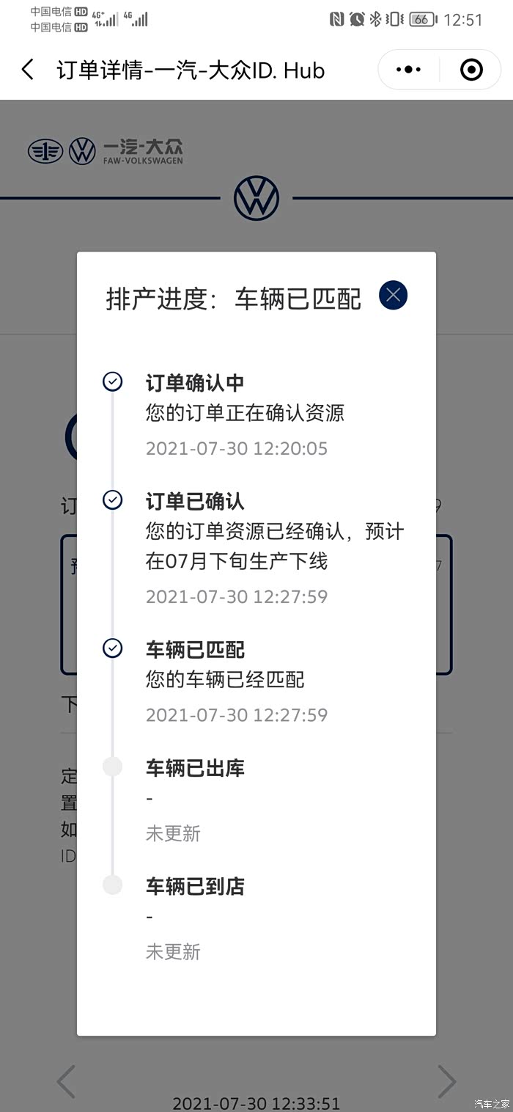Open the mini program three-dot menu
The image size is (513, 1112).
pyautogui.click(x=408, y=70)
